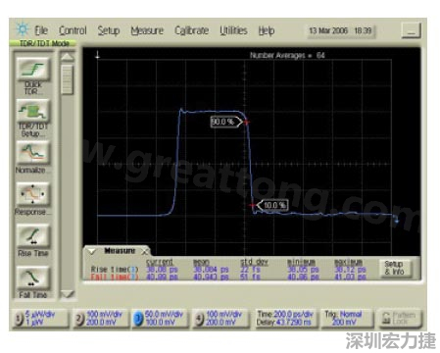Click the toolbar scroll-up arrow
Image resolution: width=440 pixels, height=353 pixels.
click(x=68, y=57)
